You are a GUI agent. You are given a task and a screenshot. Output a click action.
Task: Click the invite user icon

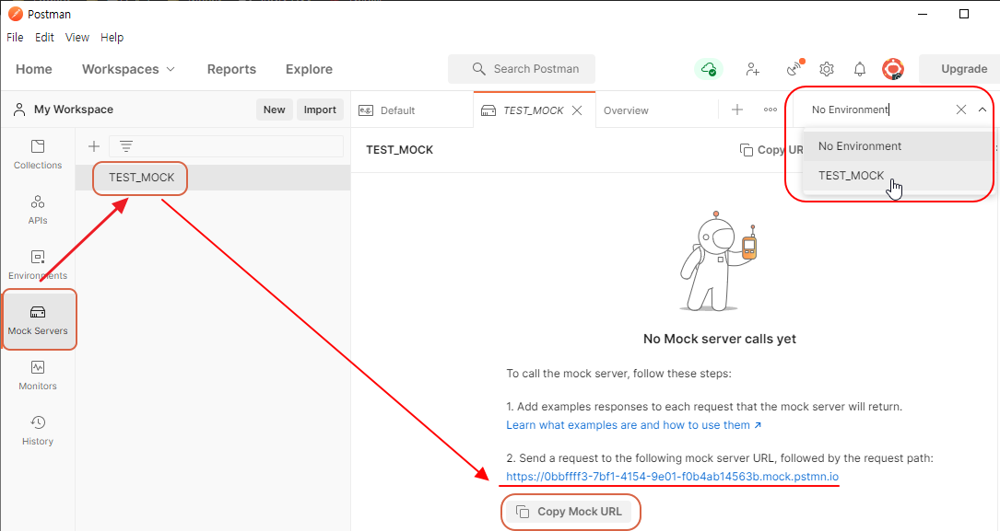pyautogui.click(x=753, y=69)
